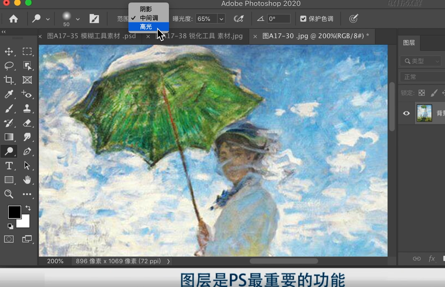The height and width of the screenshot is (287, 445).
Task: Open the 曝光度 exposure dropdown arrow
Action: 221,19
